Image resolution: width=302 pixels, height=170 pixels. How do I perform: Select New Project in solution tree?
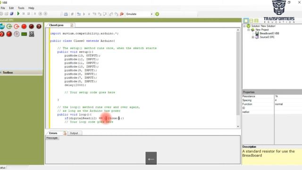pos(262,30)
